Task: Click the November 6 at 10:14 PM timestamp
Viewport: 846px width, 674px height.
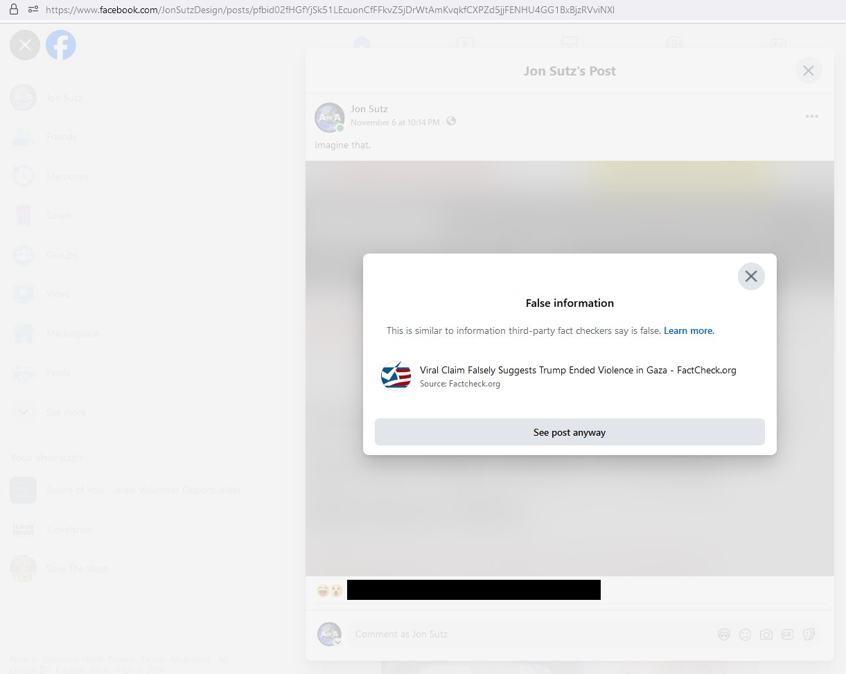Action: pos(395,122)
